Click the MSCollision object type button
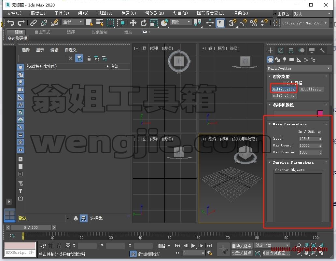Image resolution: width=336 pixels, height=261 pixels. click(x=311, y=89)
